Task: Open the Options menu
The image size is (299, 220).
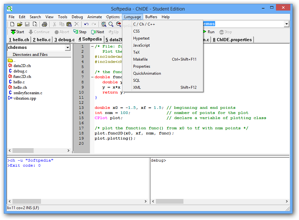Action: pos(113,17)
